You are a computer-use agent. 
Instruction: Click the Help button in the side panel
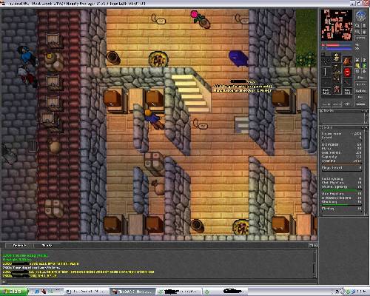click(360, 97)
